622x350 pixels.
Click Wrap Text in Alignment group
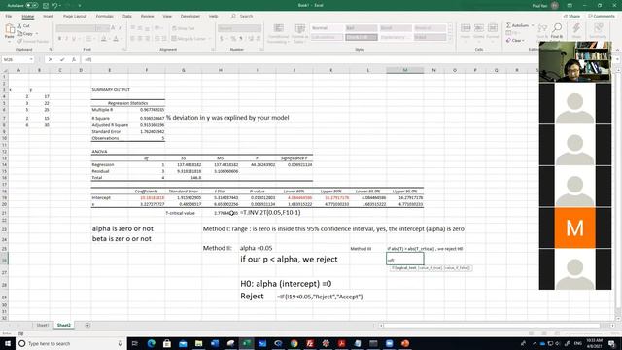point(184,28)
